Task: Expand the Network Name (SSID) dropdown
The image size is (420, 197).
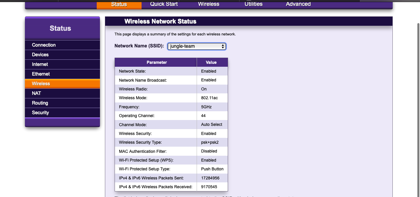Action: coord(197,46)
